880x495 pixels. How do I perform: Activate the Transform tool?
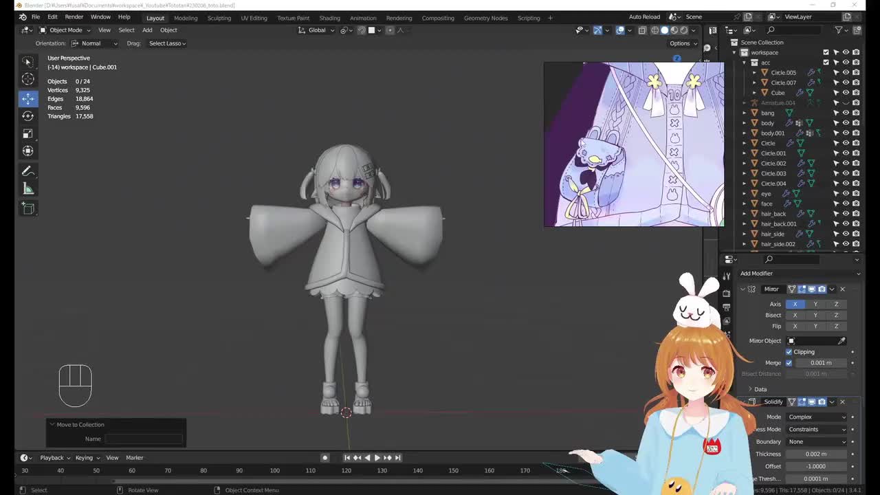pos(28,151)
